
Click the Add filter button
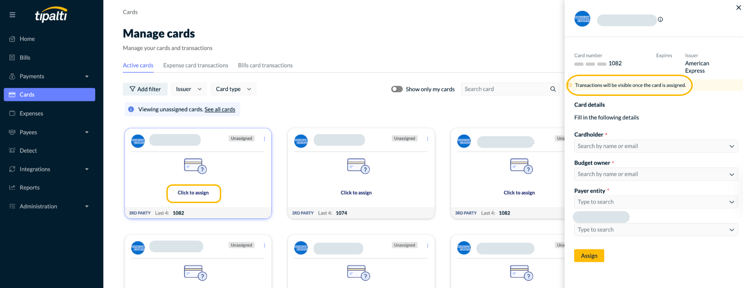coord(145,89)
